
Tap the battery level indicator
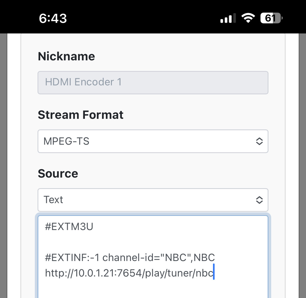pos(271,18)
